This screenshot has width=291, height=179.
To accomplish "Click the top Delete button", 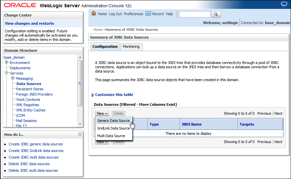I will coord(118,113).
